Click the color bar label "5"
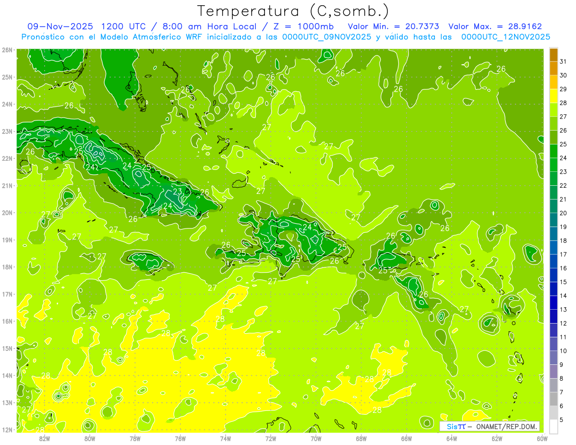 coord(562,420)
